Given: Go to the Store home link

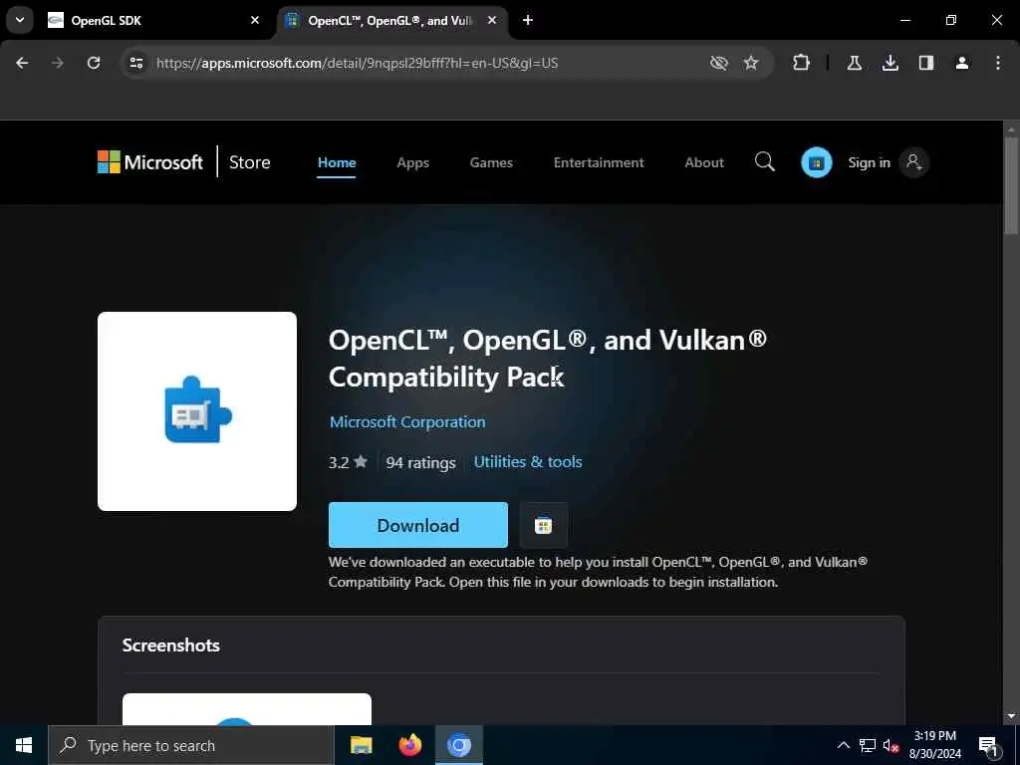Looking at the screenshot, I should click(250, 162).
